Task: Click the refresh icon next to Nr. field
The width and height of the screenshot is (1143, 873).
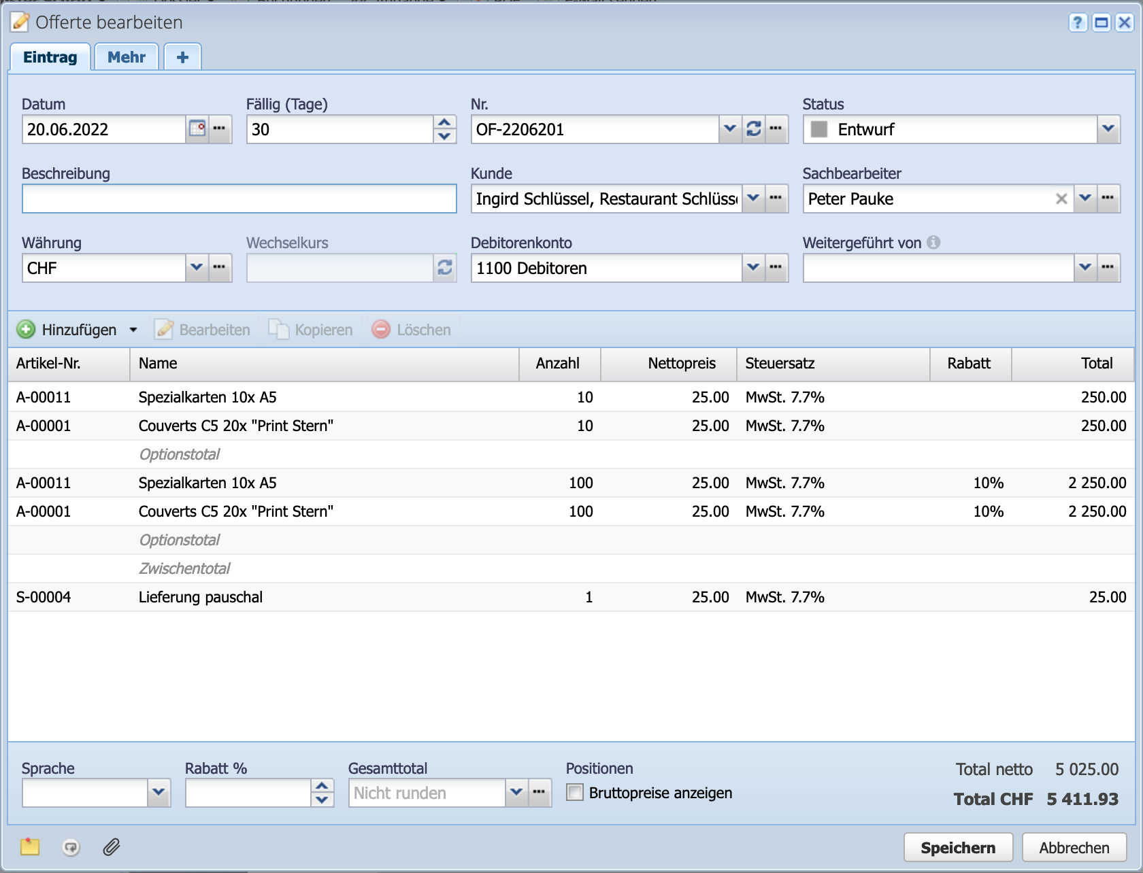Action: [753, 129]
